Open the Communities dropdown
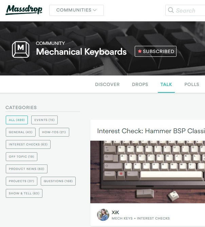This screenshot has width=205, height=227. (x=76, y=10)
